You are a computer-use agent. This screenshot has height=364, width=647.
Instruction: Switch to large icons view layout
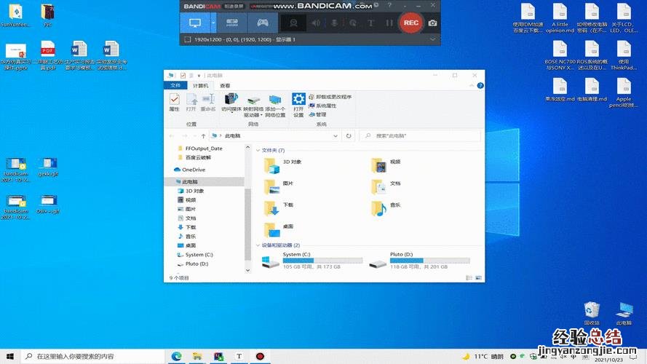[479, 278]
